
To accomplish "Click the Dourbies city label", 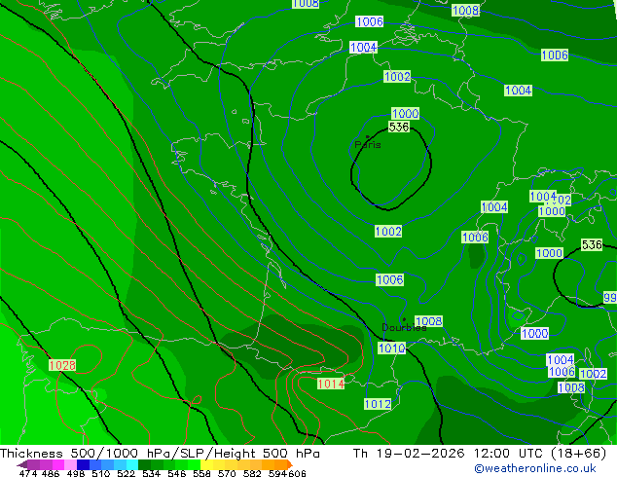I will (404, 327).
